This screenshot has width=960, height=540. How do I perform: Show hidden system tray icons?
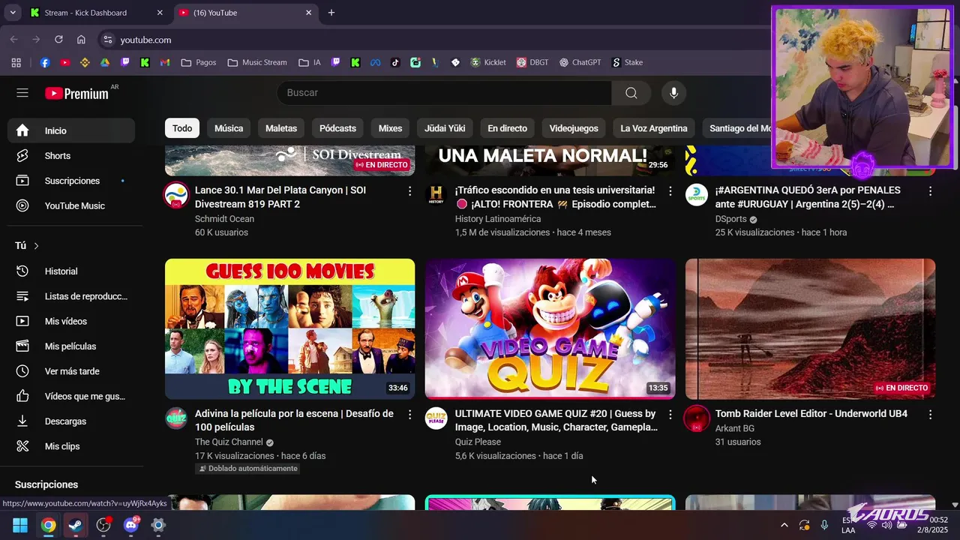pyautogui.click(x=784, y=525)
